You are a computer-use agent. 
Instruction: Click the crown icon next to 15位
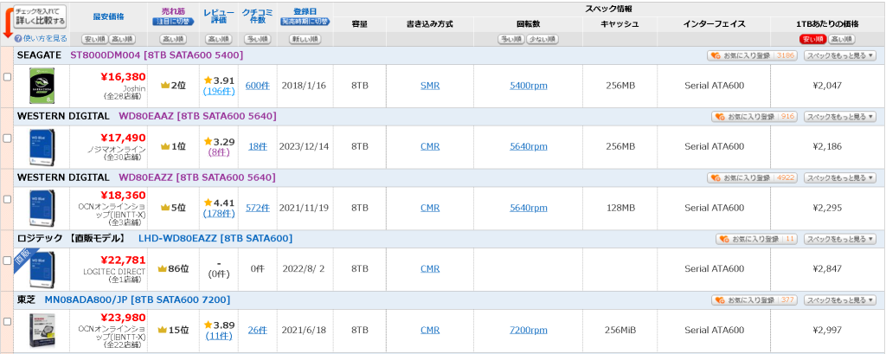[162, 330]
